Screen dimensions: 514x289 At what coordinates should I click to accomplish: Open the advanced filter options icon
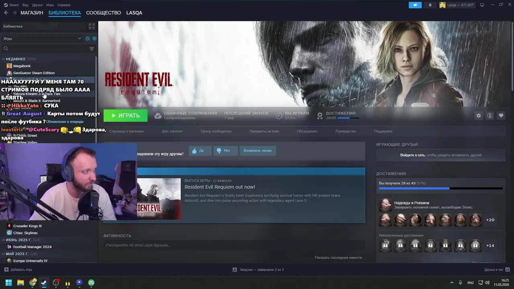pyautogui.click(x=92, y=49)
